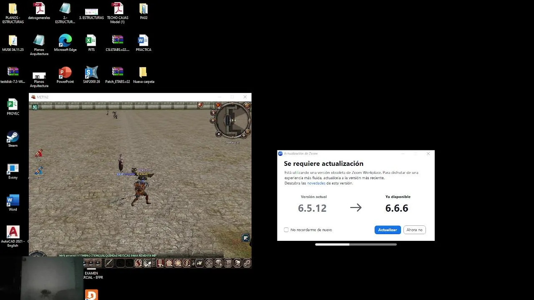Open PRACTICA Word document on desktop
This screenshot has width=534, height=300.
click(144, 43)
